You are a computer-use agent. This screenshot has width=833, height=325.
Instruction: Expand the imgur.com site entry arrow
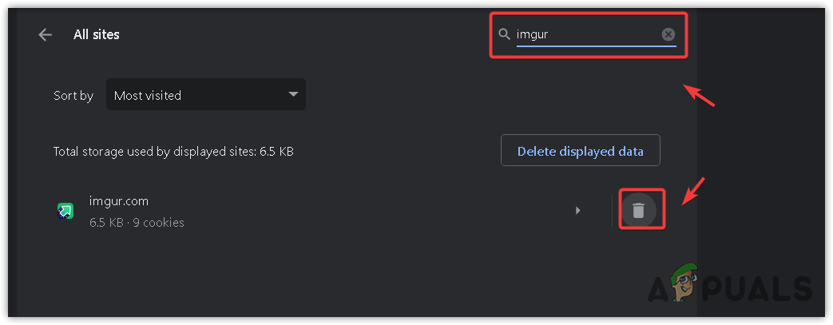(x=577, y=211)
